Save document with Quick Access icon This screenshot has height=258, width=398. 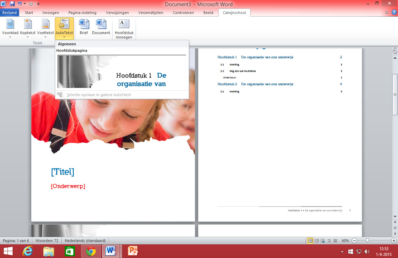[x=12, y=4]
